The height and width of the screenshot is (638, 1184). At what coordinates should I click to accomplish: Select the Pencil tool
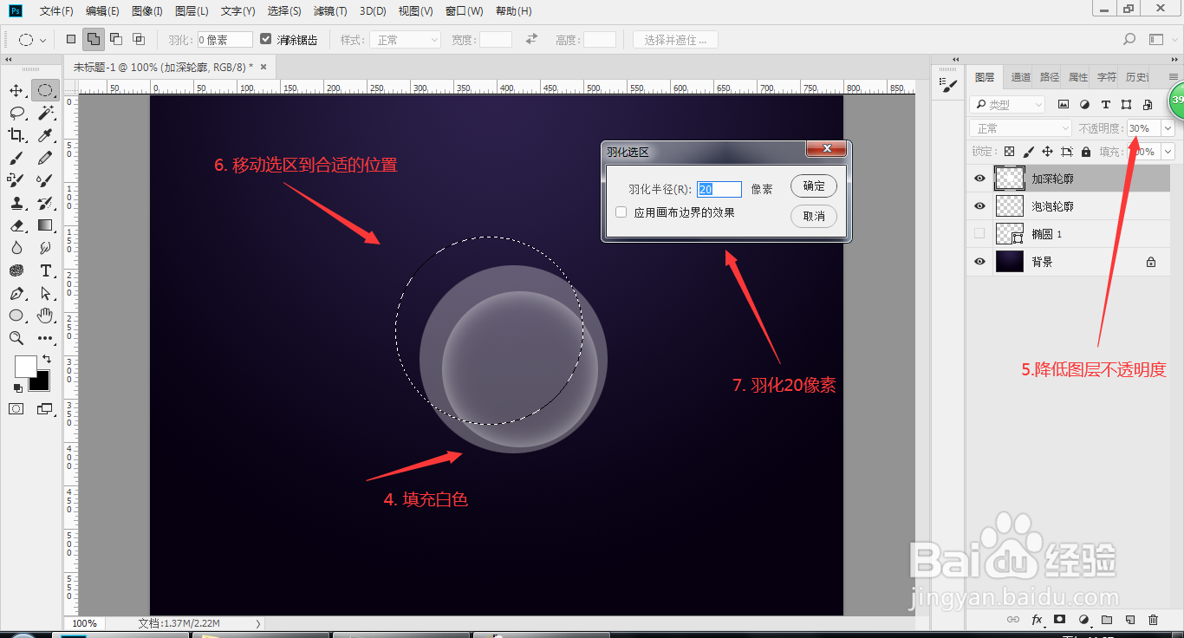pos(45,158)
